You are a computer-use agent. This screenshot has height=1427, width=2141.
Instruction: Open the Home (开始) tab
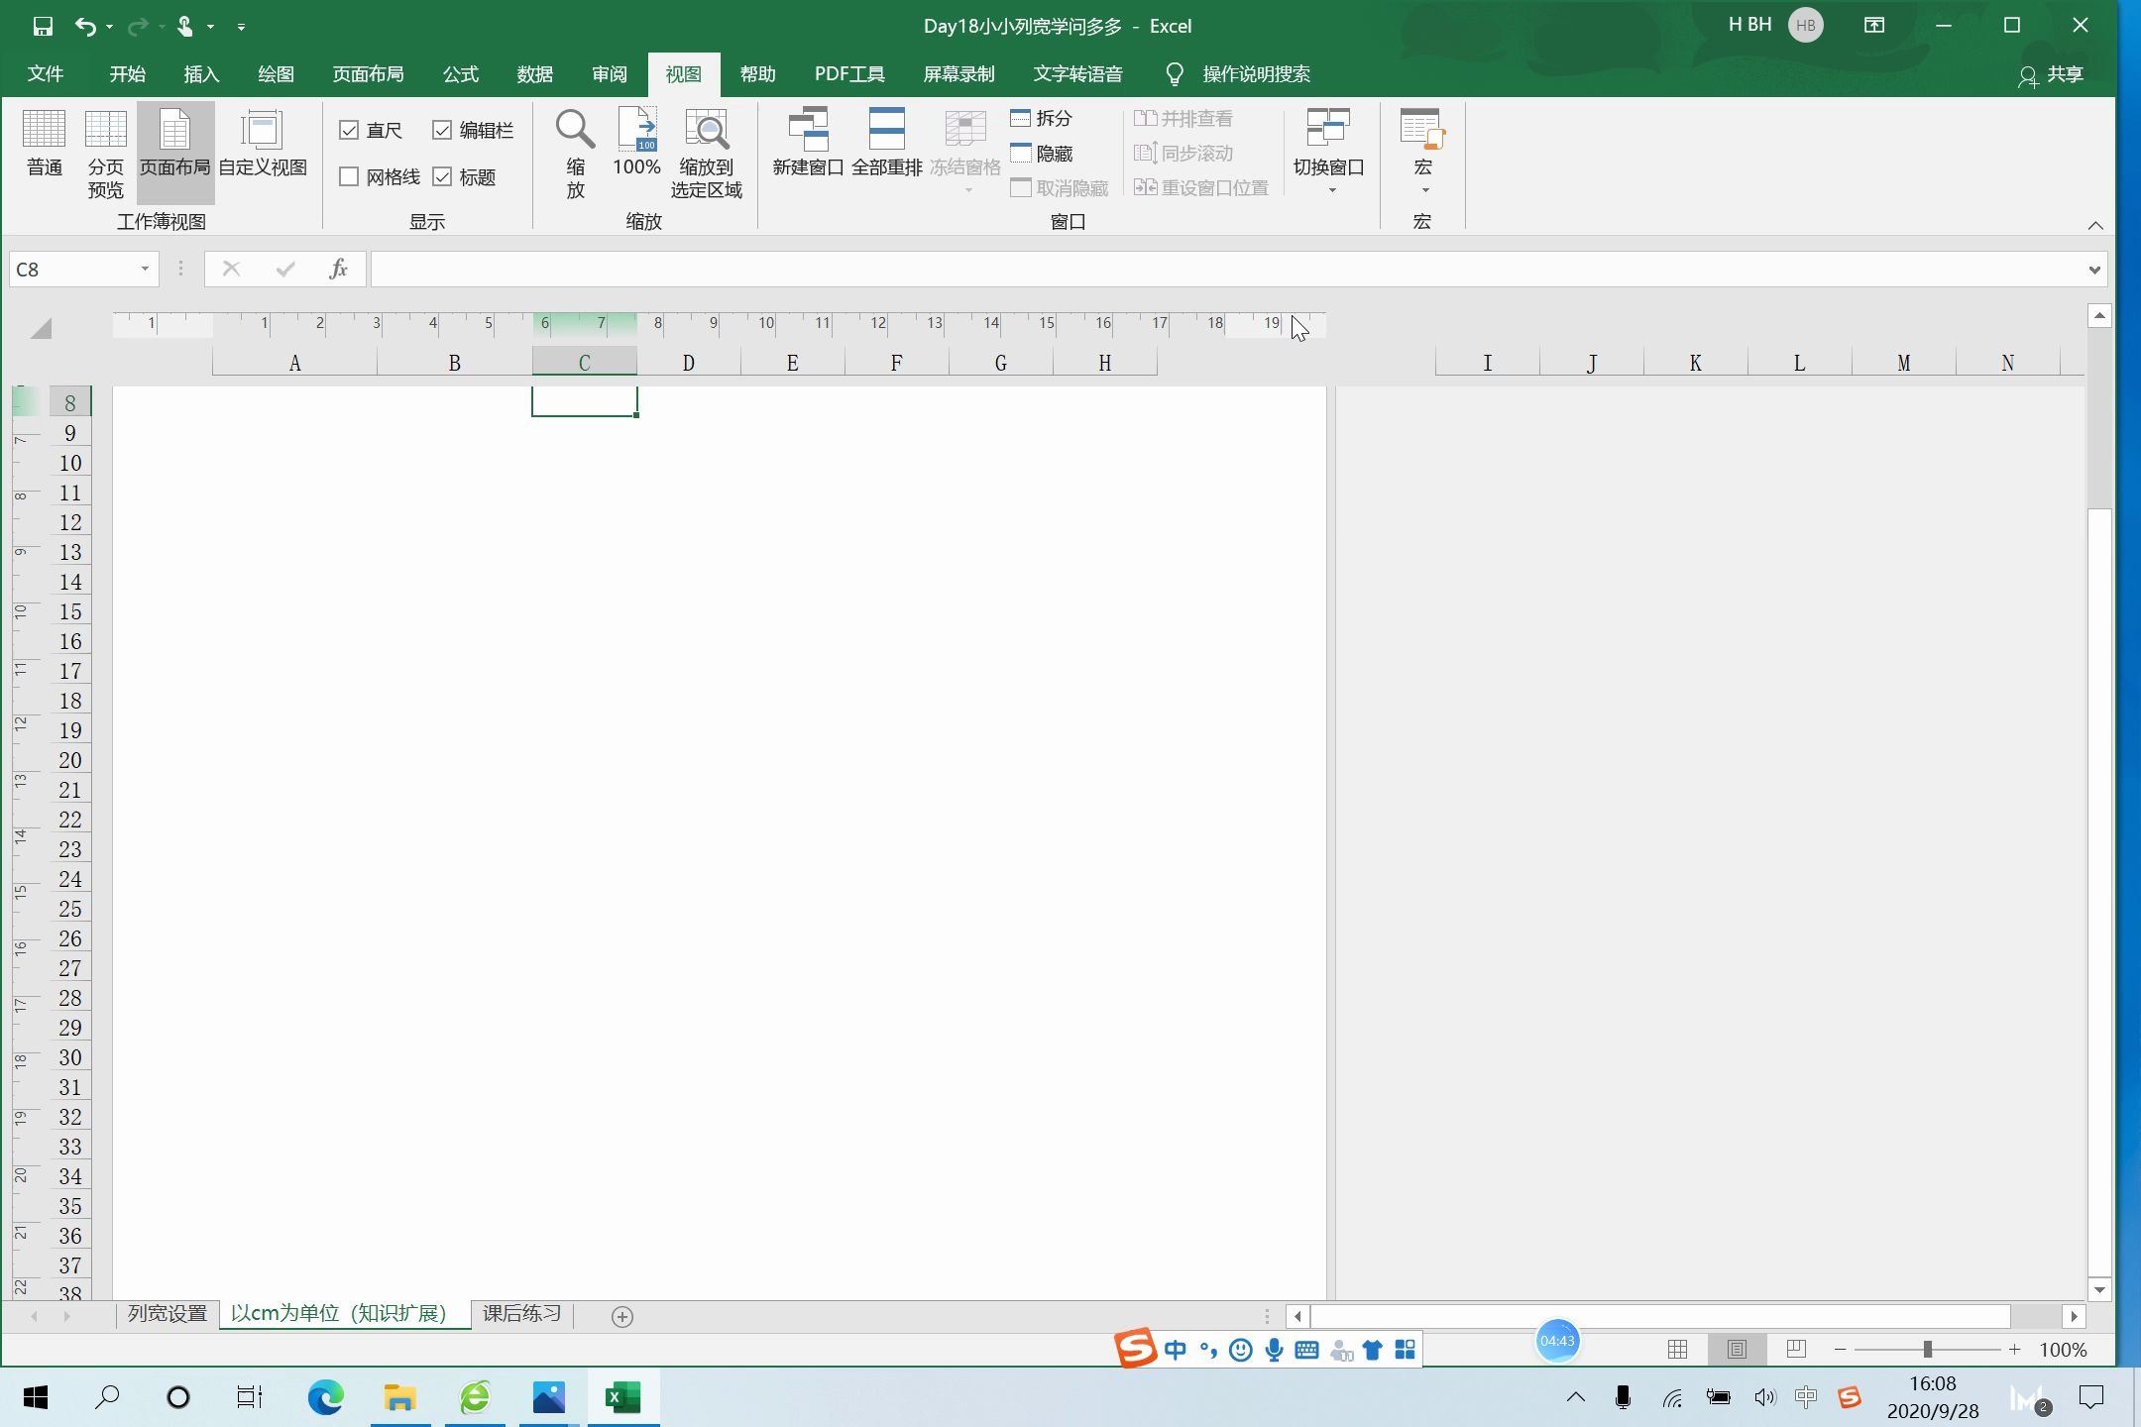pos(127,74)
